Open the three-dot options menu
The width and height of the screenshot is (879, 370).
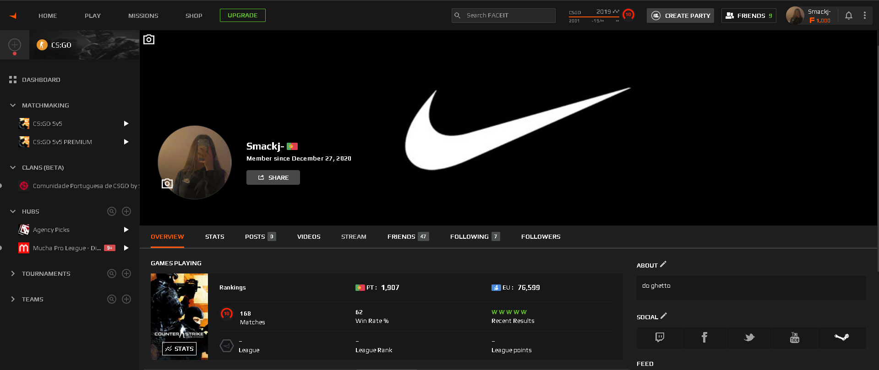pos(865,16)
